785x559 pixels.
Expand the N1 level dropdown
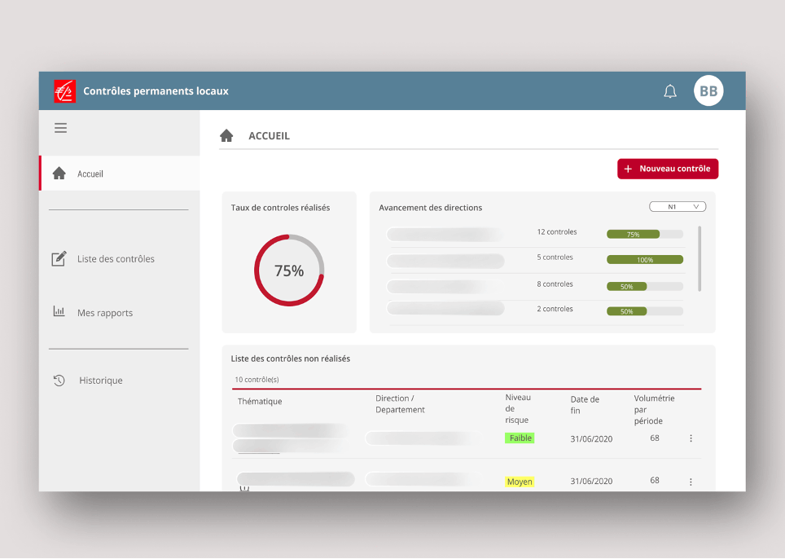point(678,207)
